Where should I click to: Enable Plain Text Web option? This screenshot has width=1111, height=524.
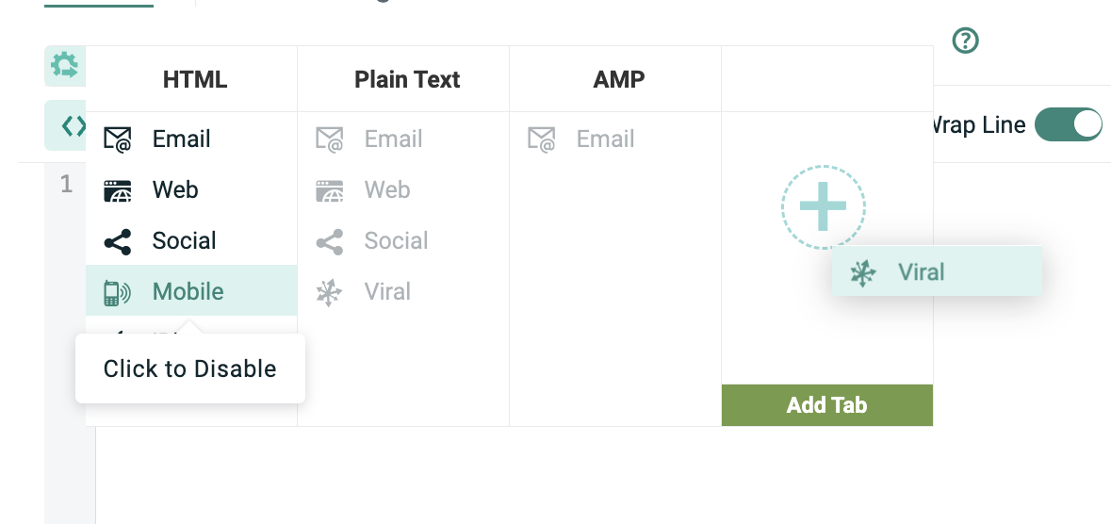386,190
